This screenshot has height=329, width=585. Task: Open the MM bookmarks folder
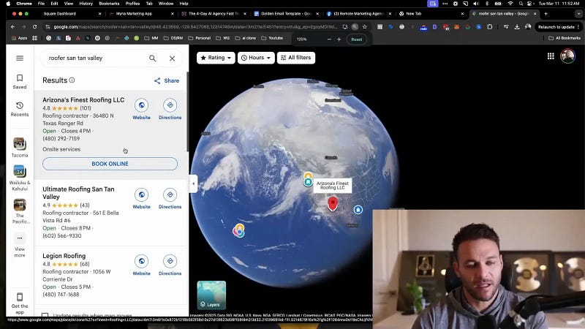click(151, 38)
